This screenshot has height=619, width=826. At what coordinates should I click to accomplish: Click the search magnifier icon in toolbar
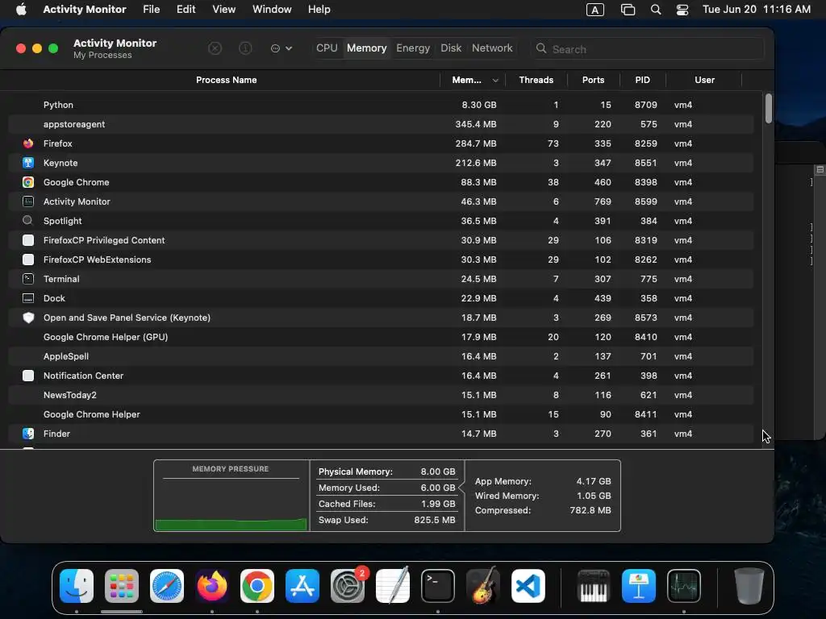point(541,48)
